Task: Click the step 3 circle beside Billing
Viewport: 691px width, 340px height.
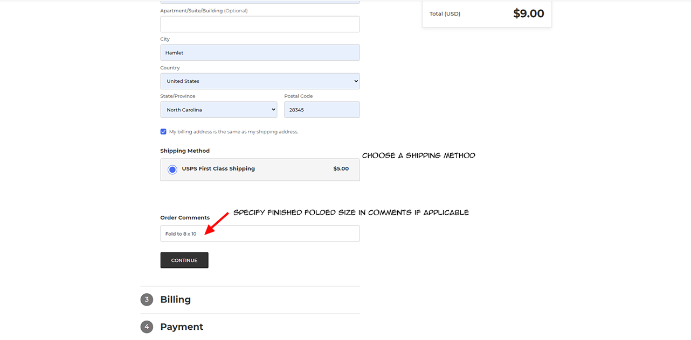Action: (147, 300)
